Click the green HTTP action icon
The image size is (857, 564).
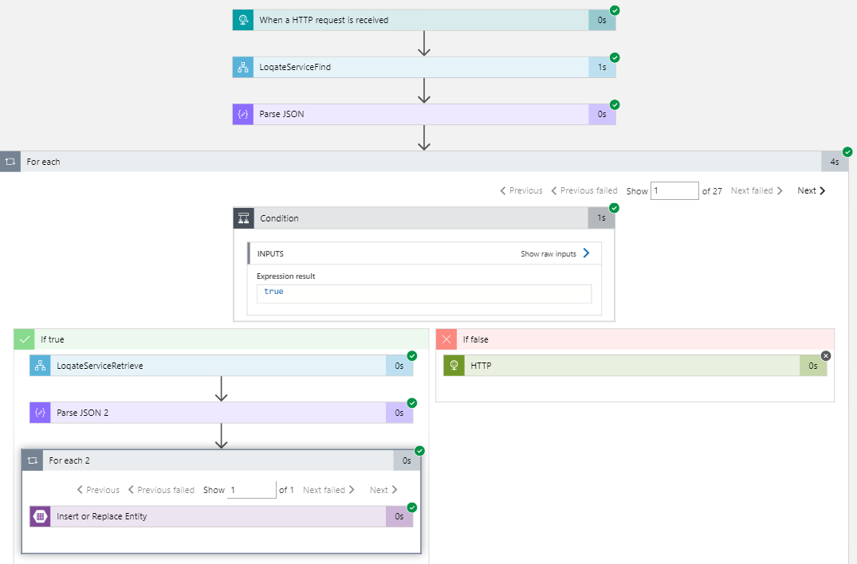pyautogui.click(x=454, y=366)
